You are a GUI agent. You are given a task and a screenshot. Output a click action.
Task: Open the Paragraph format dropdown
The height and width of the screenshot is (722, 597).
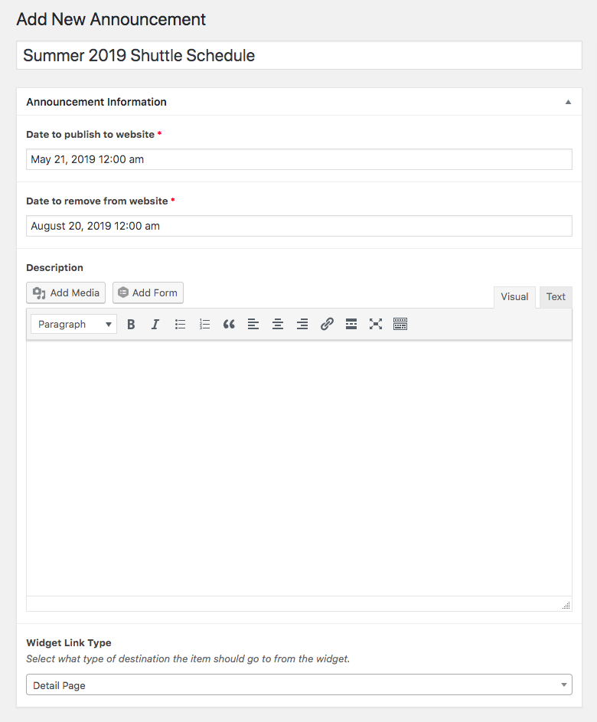73,324
